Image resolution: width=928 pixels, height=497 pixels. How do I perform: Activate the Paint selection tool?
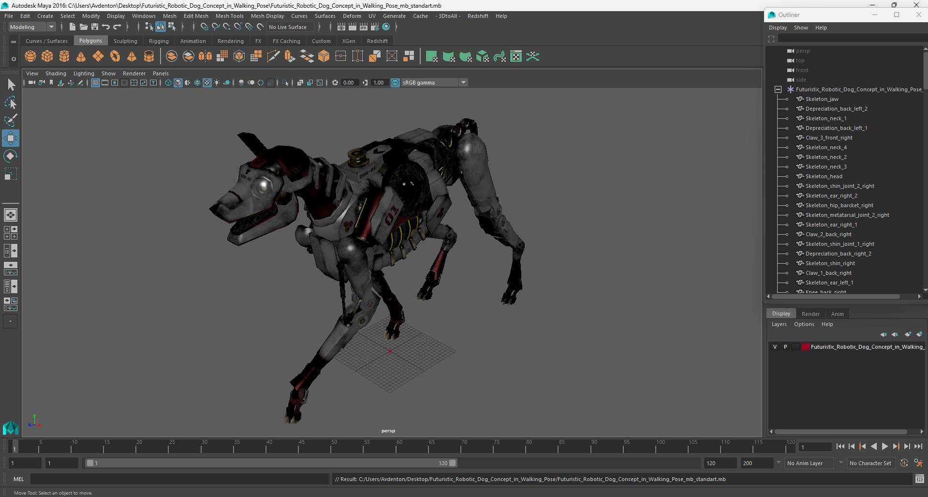(x=11, y=120)
